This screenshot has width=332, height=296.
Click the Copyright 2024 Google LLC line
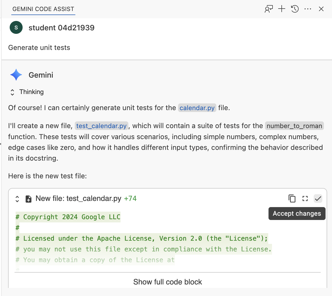pyautogui.click(x=68, y=217)
